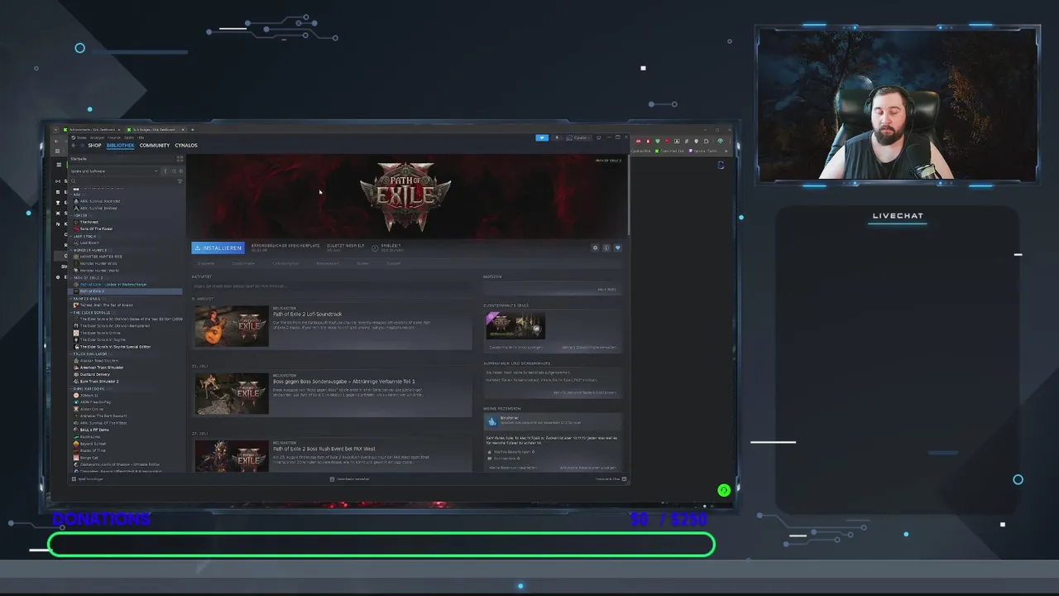
Task: Click the recent activity clock icon in sidebar
Action: [172, 171]
